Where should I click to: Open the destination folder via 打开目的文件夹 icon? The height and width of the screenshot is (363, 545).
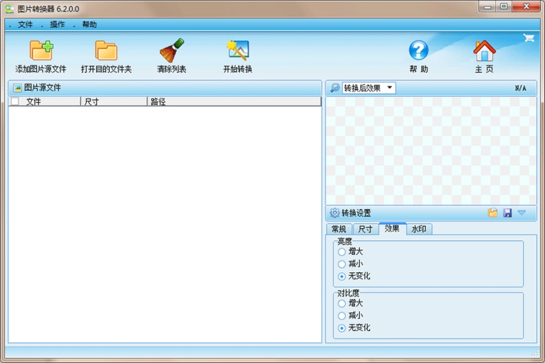(x=106, y=49)
